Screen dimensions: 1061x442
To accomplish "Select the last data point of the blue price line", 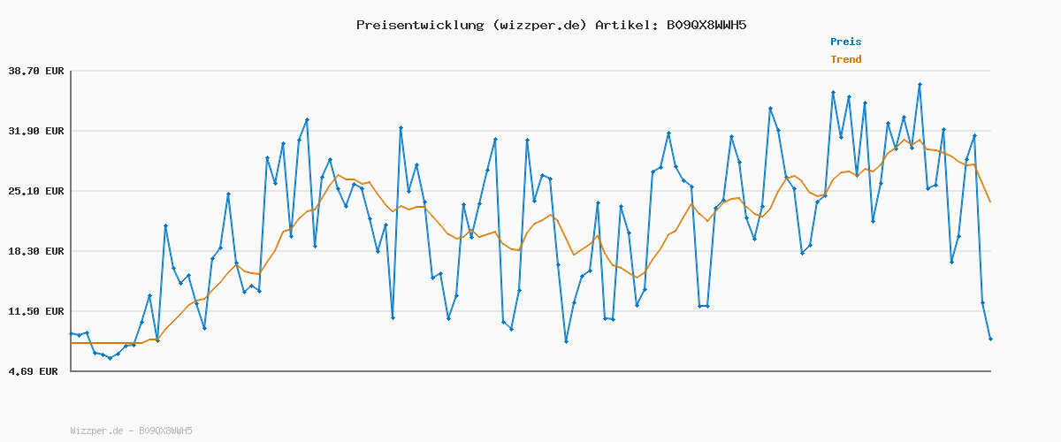I will 990,339.
